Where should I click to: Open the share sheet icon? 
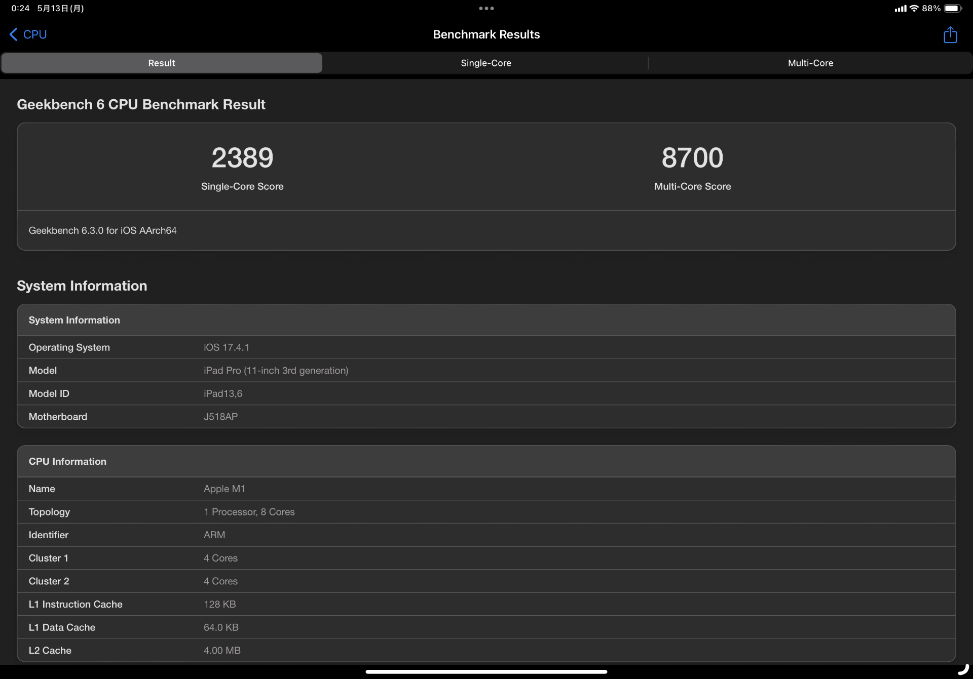tap(950, 34)
